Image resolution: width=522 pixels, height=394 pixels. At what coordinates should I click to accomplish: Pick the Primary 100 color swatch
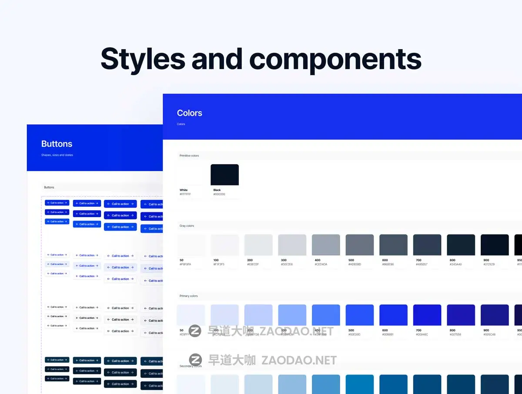(224, 315)
